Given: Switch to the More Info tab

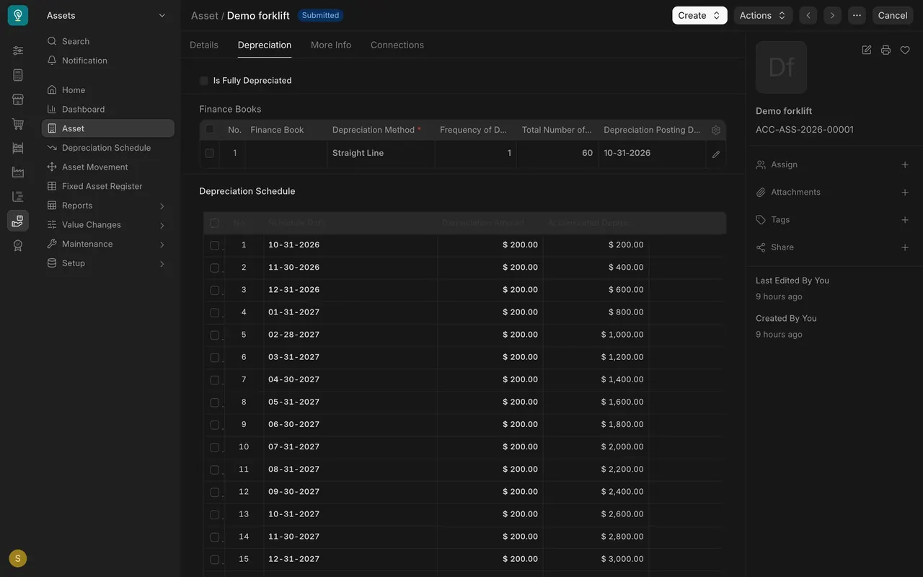Looking at the screenshot, I should pyautogui.click(x=331, y=45).
